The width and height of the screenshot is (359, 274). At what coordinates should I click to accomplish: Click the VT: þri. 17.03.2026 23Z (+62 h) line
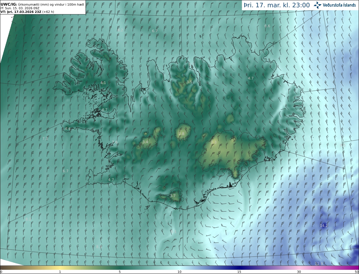[27, 12]
